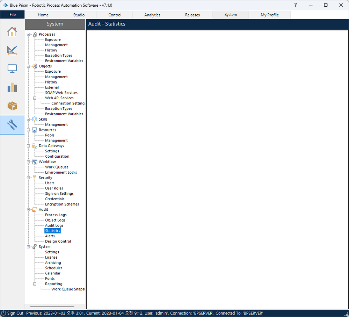
Task: Switch to the Home tab
Action: (x=43, y=15)
